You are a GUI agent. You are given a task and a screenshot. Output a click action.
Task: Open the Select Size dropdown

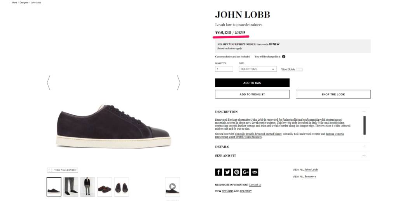[x=257, y=69]
